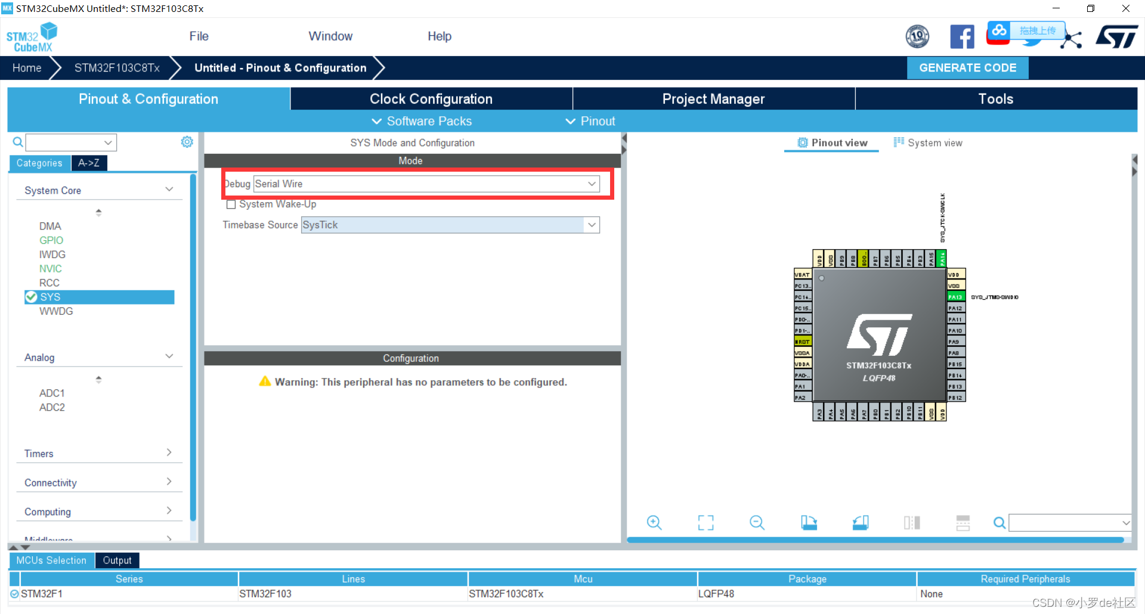The width and height of the screenshot is (1145, 614).
Task: Enable the System Wake-Up checkbox
Action: click(x=231, y=204)
